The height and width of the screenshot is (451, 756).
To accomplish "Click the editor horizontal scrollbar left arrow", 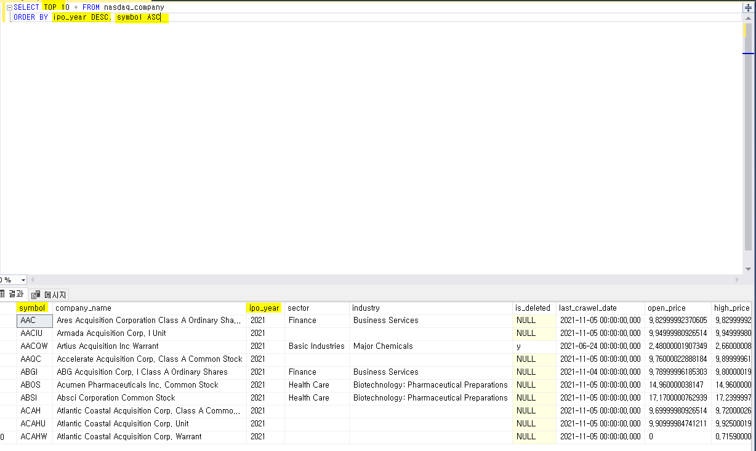I will 33,280.
